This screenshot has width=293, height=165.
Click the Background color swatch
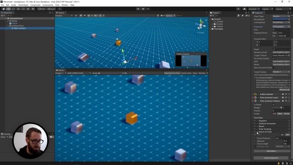tap(280, 19)
